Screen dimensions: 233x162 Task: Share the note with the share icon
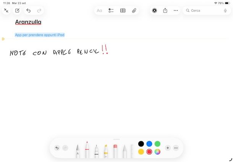tap(165, 11)
